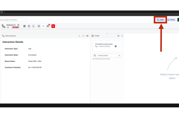Click the transfer call arrows icon
This screenshot has height=134, width=179.
(39, 26)
